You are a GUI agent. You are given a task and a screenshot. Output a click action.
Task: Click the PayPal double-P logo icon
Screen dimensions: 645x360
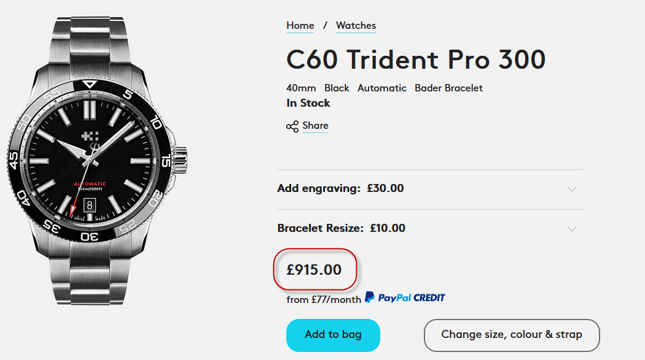pos(369,297)
